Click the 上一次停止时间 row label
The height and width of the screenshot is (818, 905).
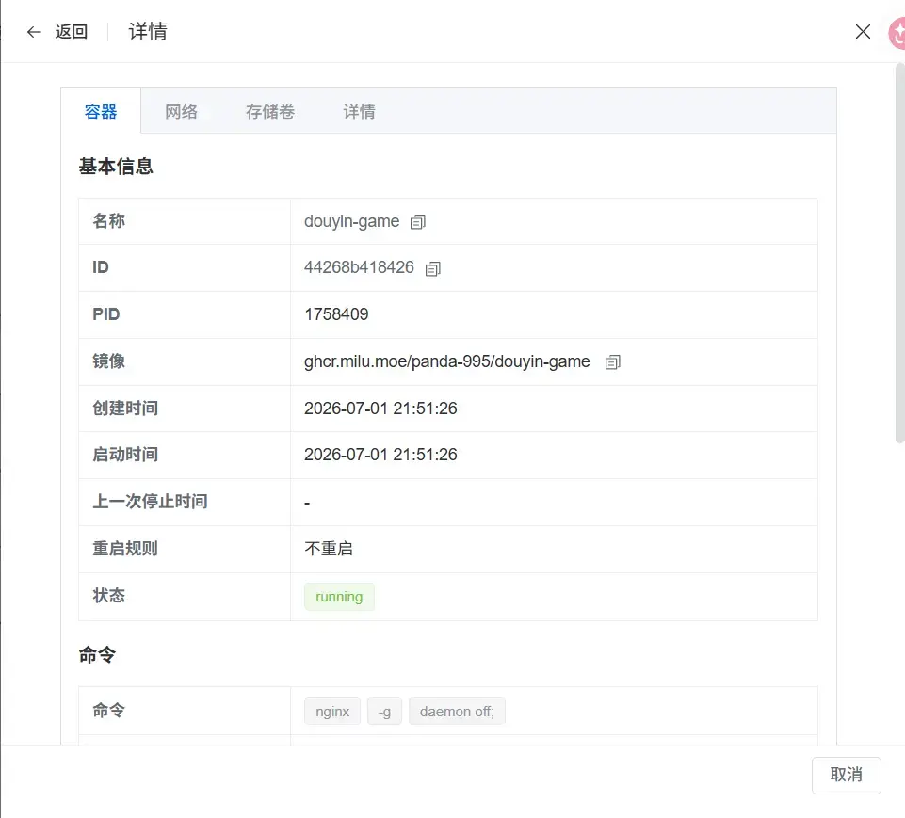coord(150,502)
